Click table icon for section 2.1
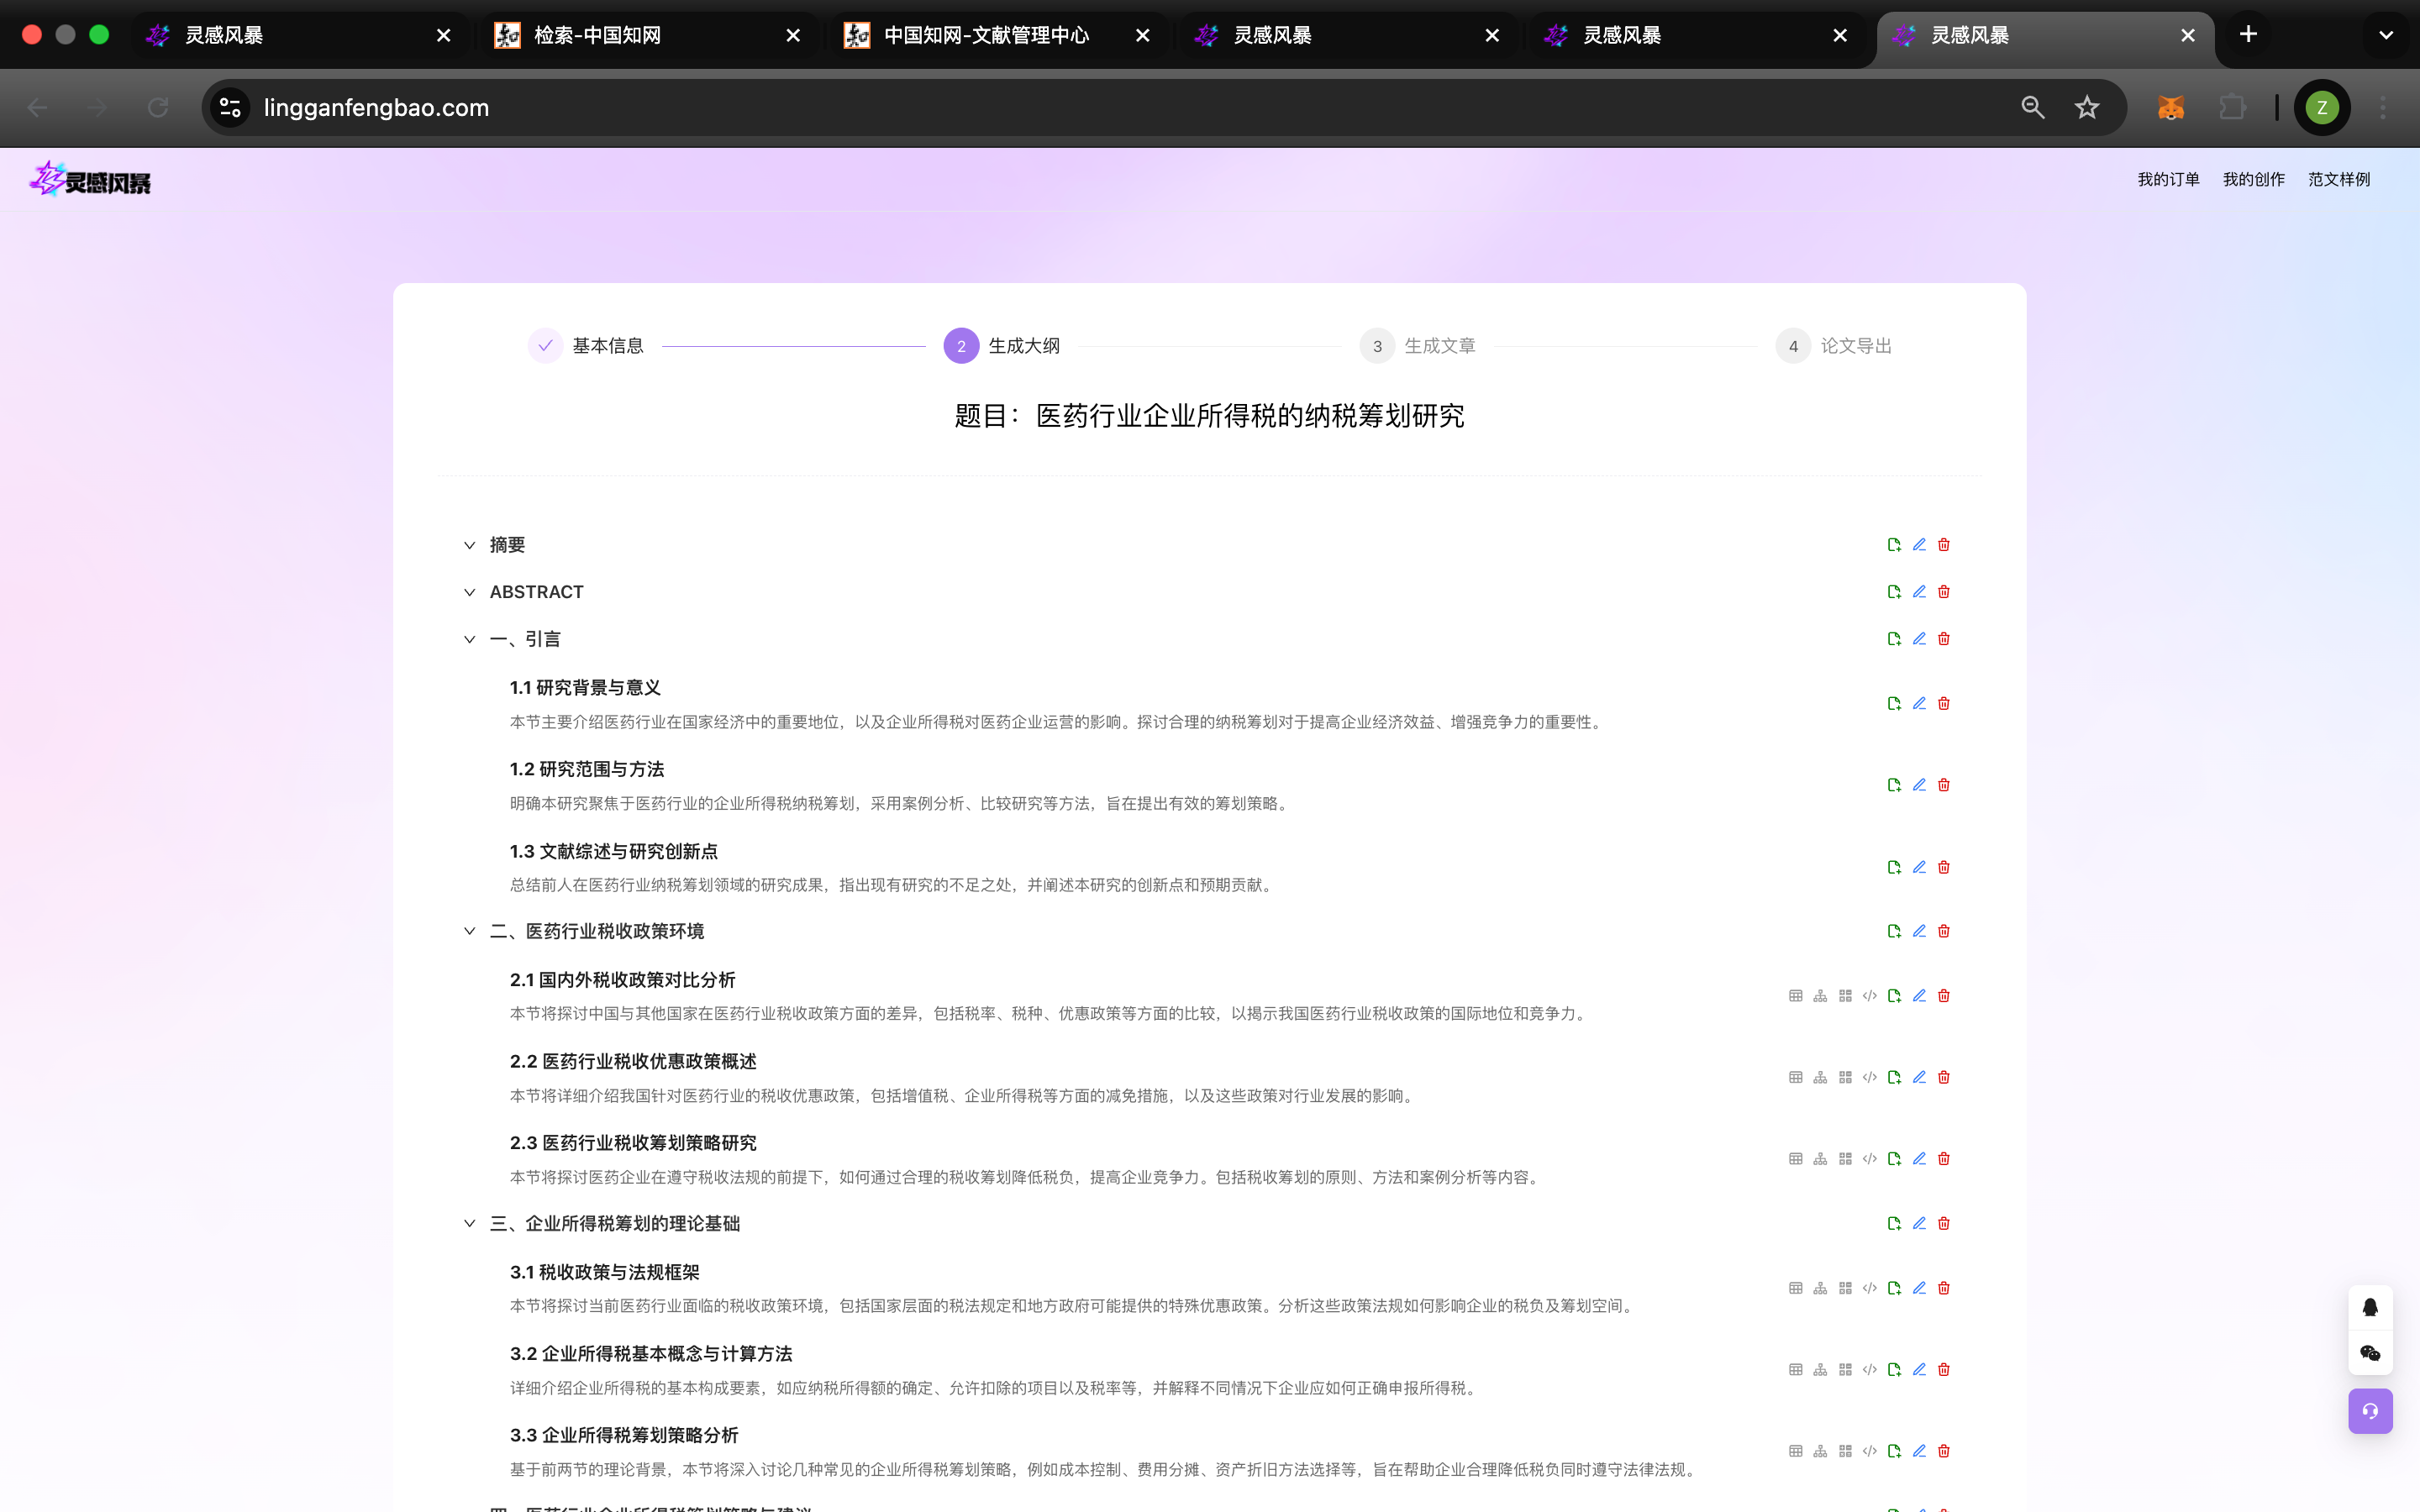The height and width of the screenshot is (1512, 2420). pos(1795,996)
